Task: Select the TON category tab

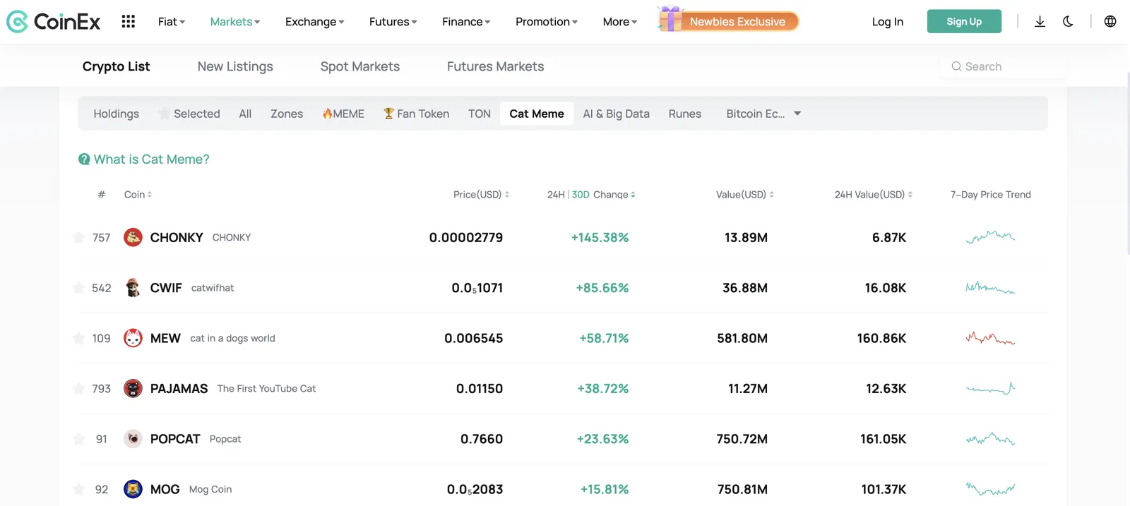Action: [480, 114]
